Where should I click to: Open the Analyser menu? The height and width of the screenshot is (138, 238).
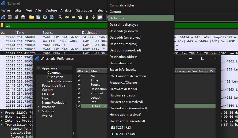(66, 10)
